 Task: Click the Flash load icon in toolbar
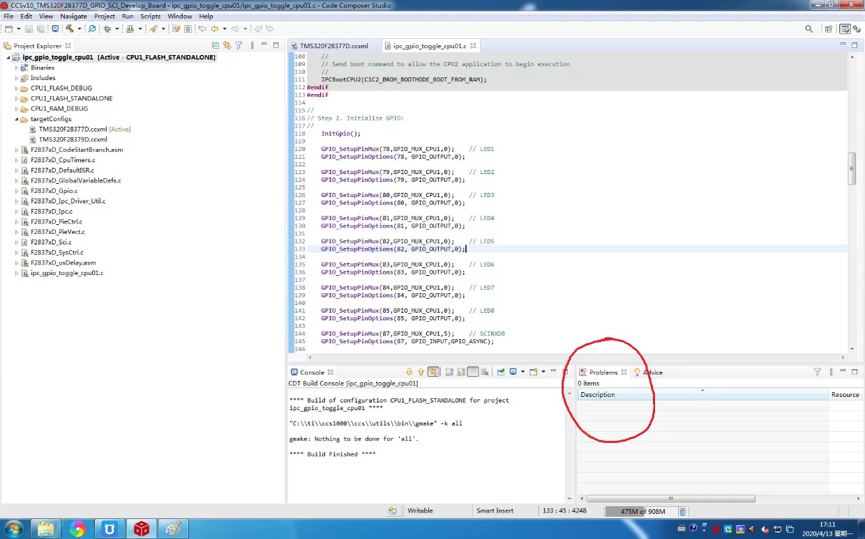click(x=130, y=29)
